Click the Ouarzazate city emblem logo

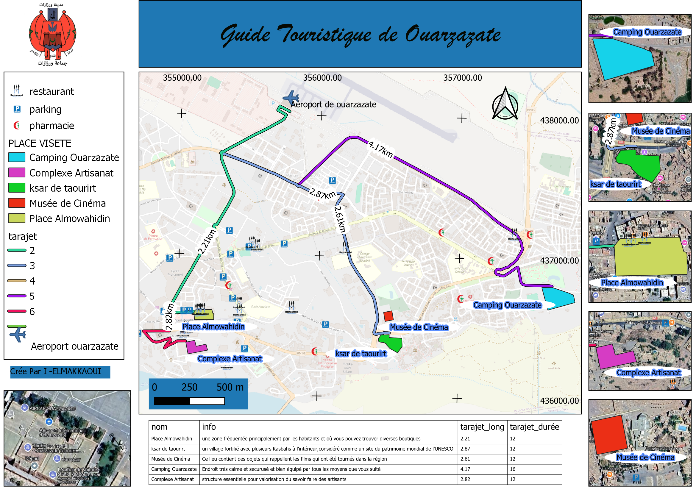(52, 34)
